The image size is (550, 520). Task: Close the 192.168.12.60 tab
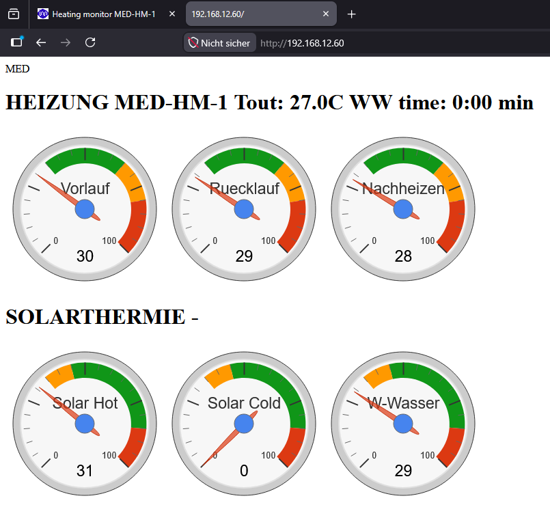coord(326,14)
